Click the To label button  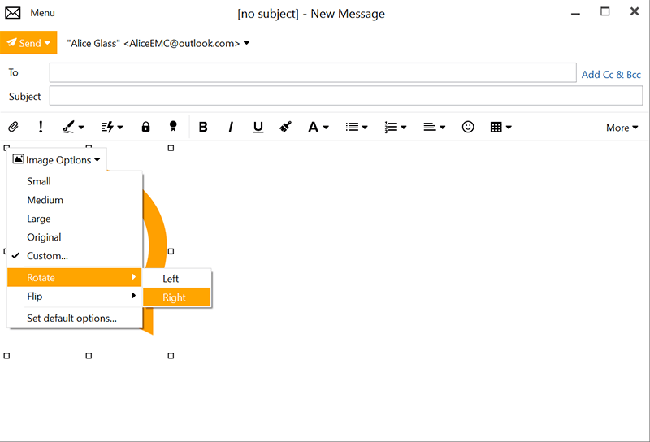coord(13,72)
